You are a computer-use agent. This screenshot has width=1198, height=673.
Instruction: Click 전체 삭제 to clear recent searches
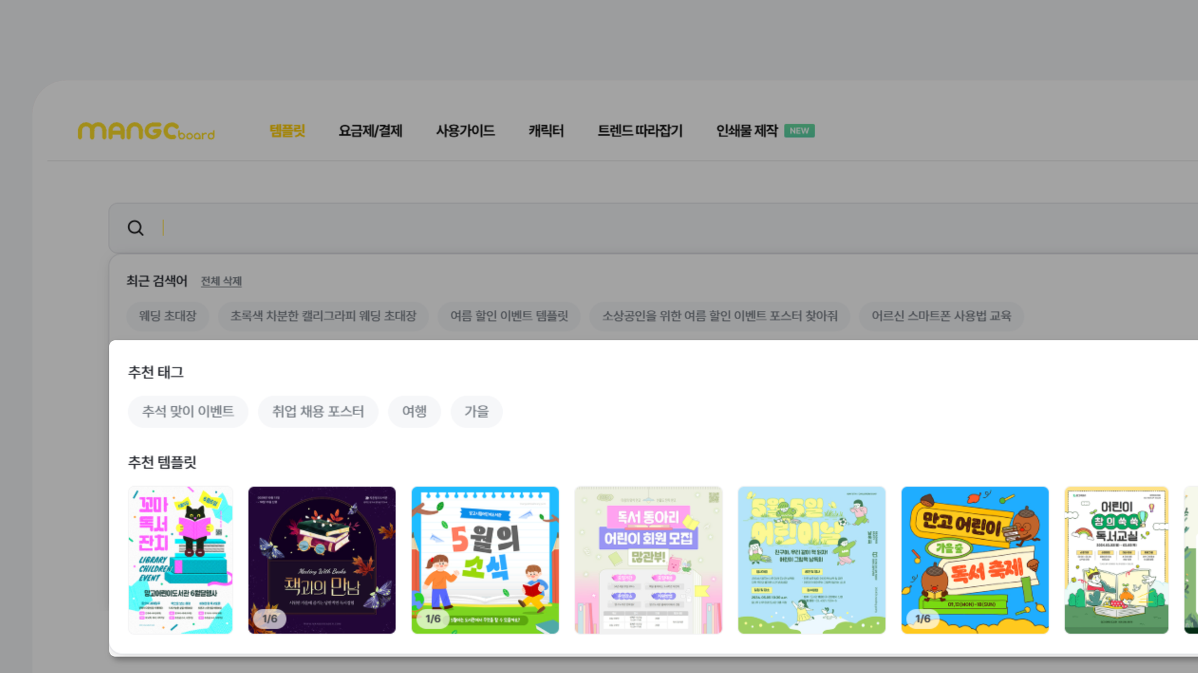221,282
